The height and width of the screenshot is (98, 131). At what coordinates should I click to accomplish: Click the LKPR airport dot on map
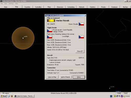[x=23, y=38]
